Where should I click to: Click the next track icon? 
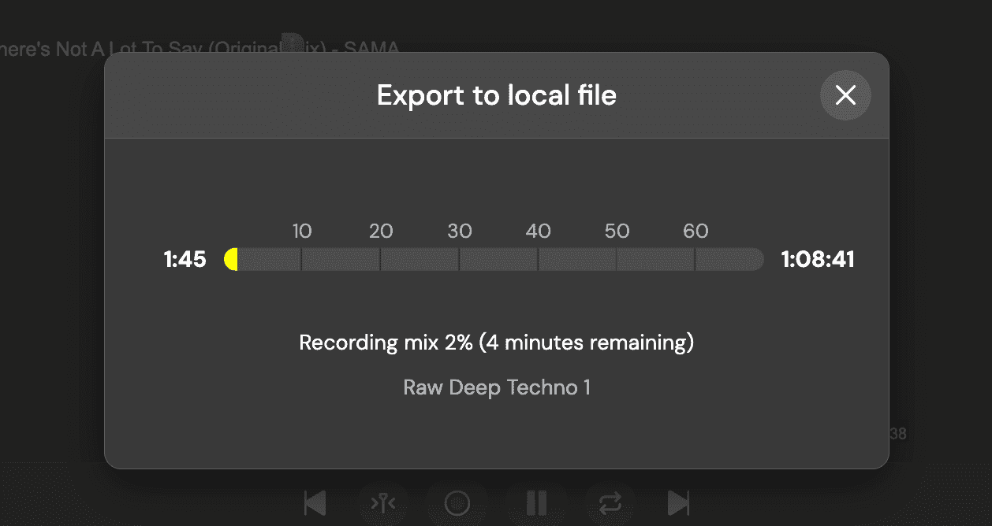678,504
